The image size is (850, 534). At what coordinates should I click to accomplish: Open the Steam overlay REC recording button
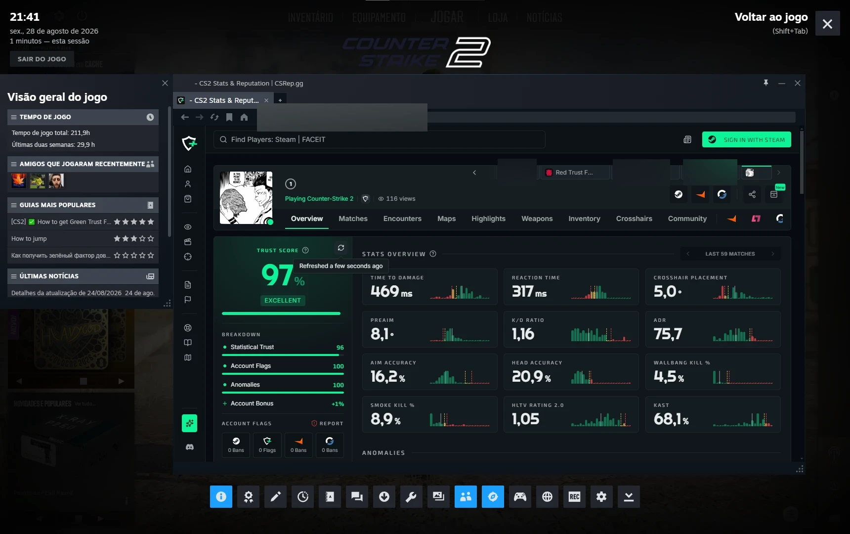[x=574, y=497]
